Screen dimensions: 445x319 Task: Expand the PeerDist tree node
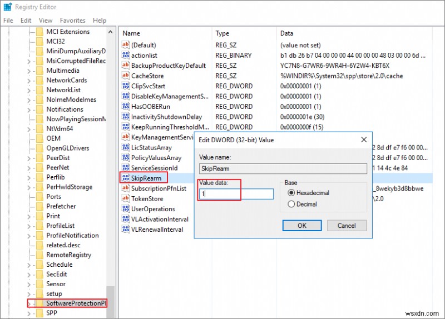pyautogui.click(x=29, y=158)
